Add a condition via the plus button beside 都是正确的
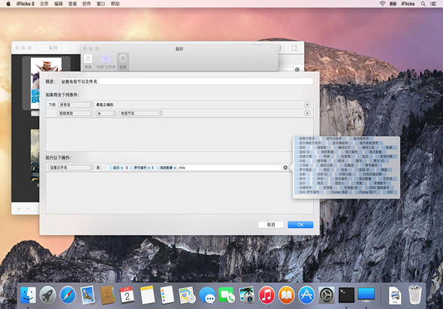Viewport: 443px width, 309px height. coord(307,105)
